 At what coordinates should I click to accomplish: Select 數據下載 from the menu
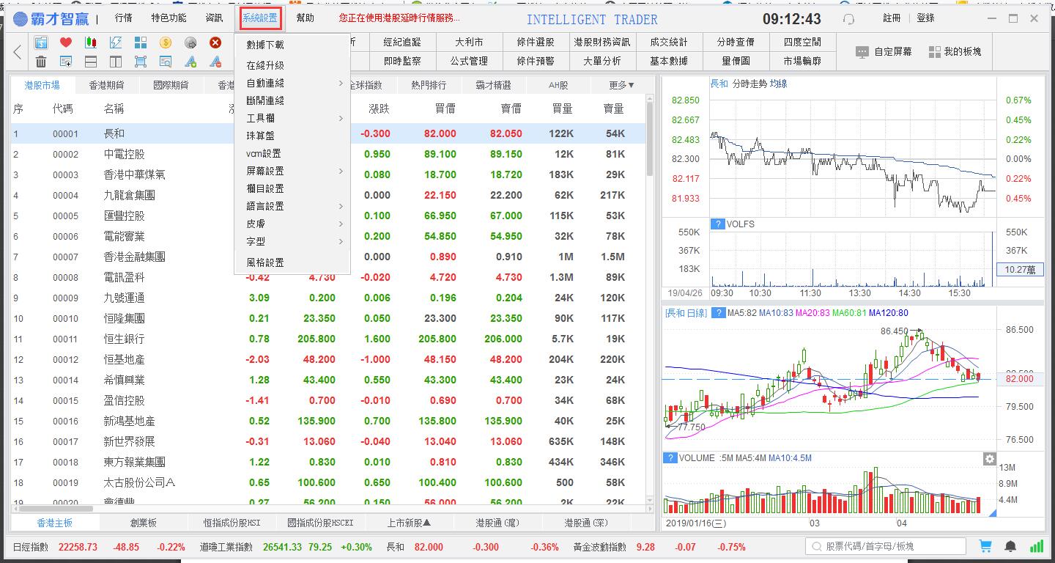click(x=265, y=45)
